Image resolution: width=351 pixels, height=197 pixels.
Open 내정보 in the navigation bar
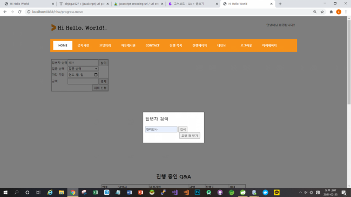(221, 45)
